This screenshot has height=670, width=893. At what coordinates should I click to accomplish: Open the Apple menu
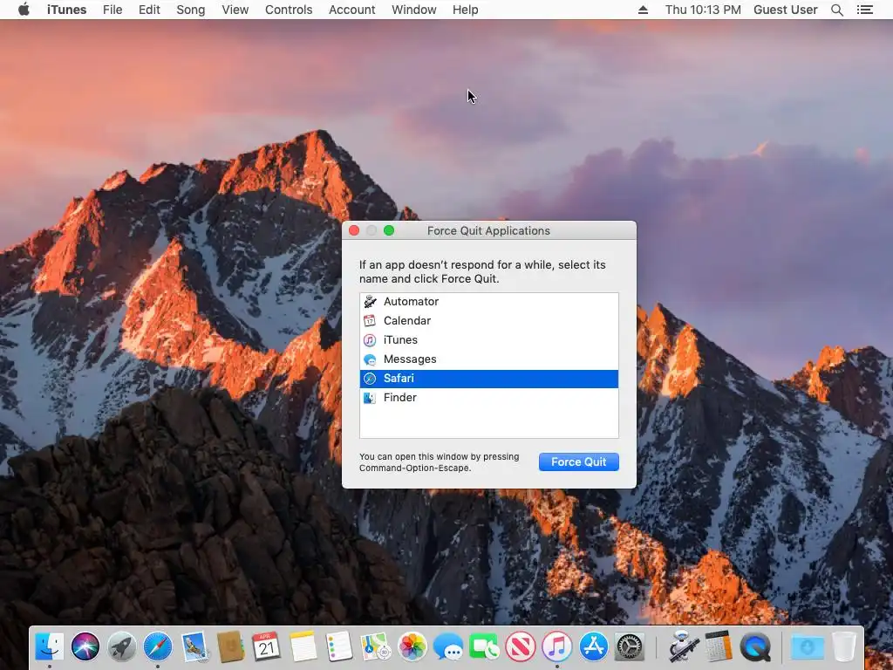tap(24, 10)
